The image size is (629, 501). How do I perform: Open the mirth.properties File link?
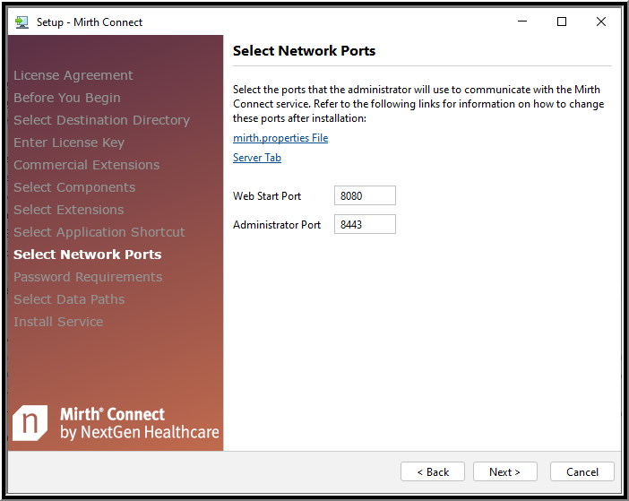(280, 138)
